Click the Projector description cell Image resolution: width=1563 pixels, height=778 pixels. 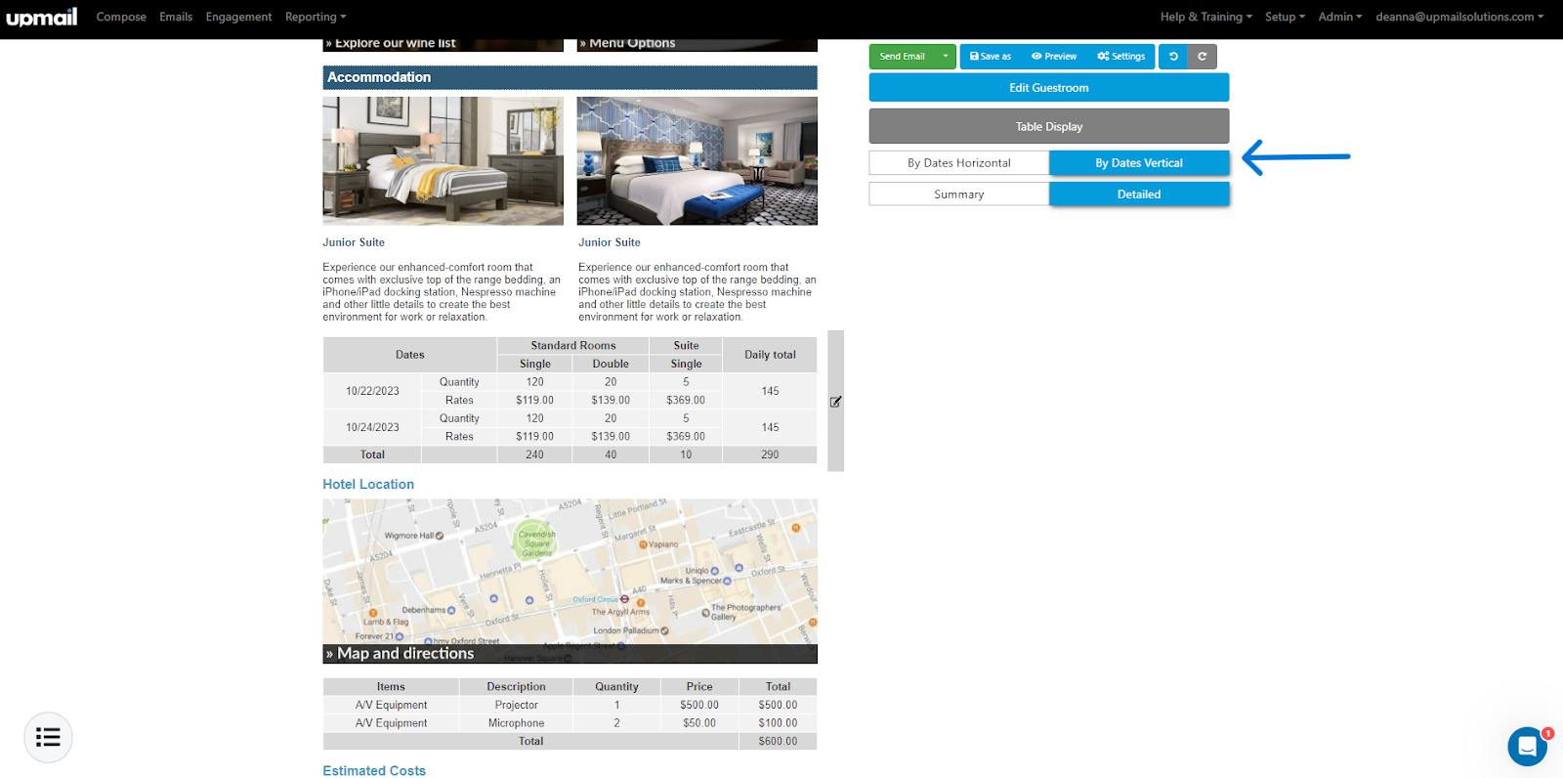516,705
